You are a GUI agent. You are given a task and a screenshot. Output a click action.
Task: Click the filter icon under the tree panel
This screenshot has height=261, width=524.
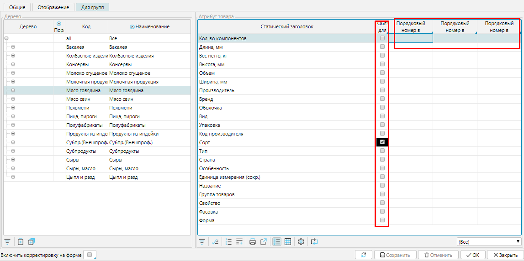(x=7, y=242)
